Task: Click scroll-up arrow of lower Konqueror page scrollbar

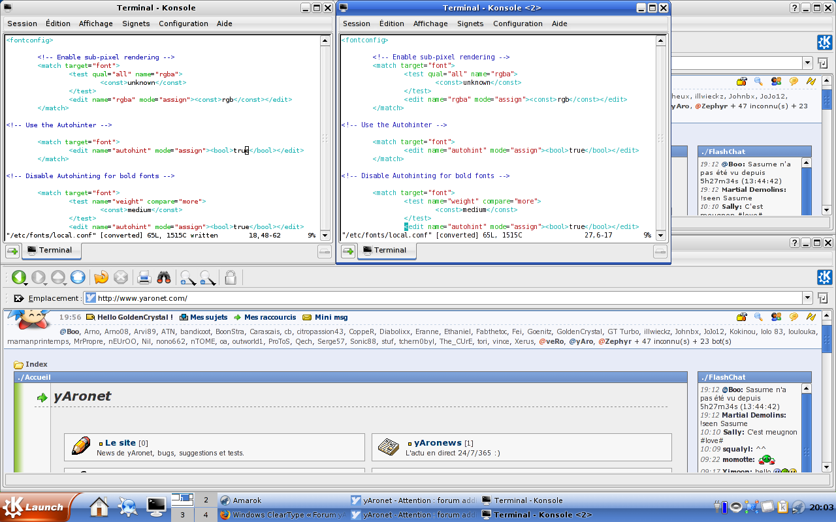Action: 826,315
